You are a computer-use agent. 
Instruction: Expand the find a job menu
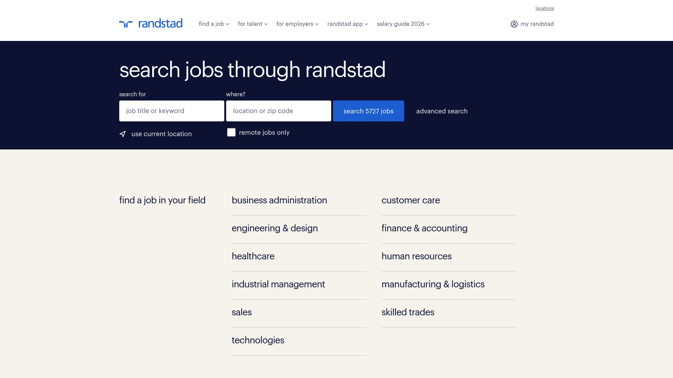tap(214, 24)
